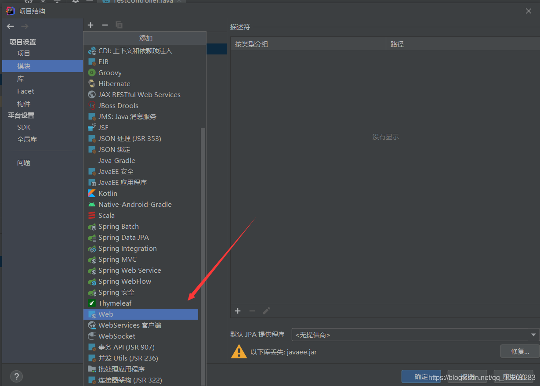Screen dimensions: 540x386
Task: Select Web from the add list
Action: point(141,314)
